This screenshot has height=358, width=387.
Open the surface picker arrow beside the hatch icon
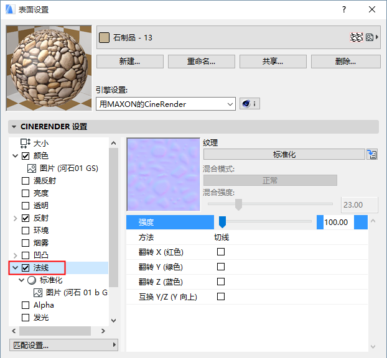(x=377, y=37)
